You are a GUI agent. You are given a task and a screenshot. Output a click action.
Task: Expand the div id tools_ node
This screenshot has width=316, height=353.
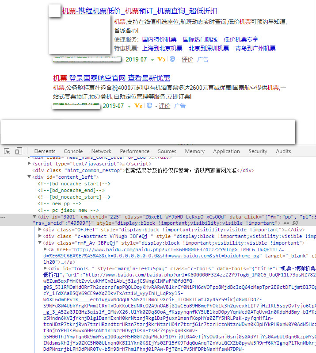coord(45,269)
